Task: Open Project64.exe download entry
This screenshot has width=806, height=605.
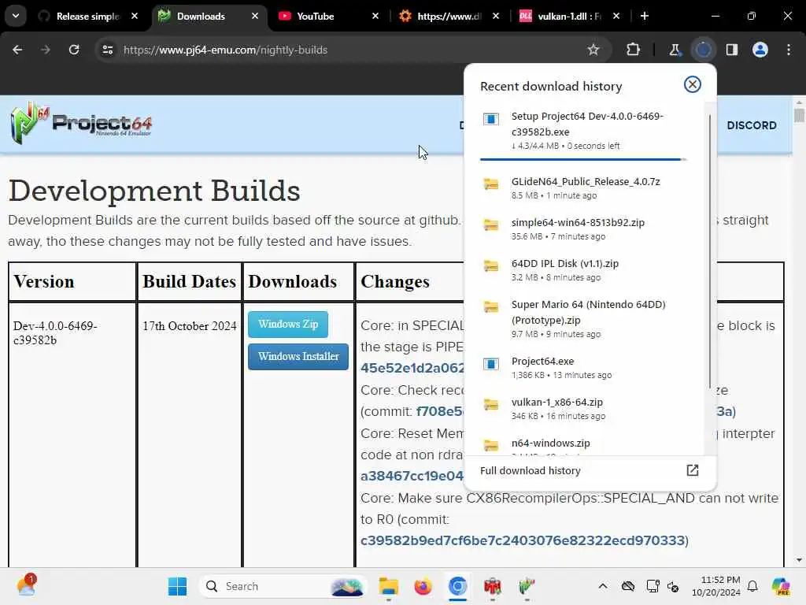Action: pos(584,367)
